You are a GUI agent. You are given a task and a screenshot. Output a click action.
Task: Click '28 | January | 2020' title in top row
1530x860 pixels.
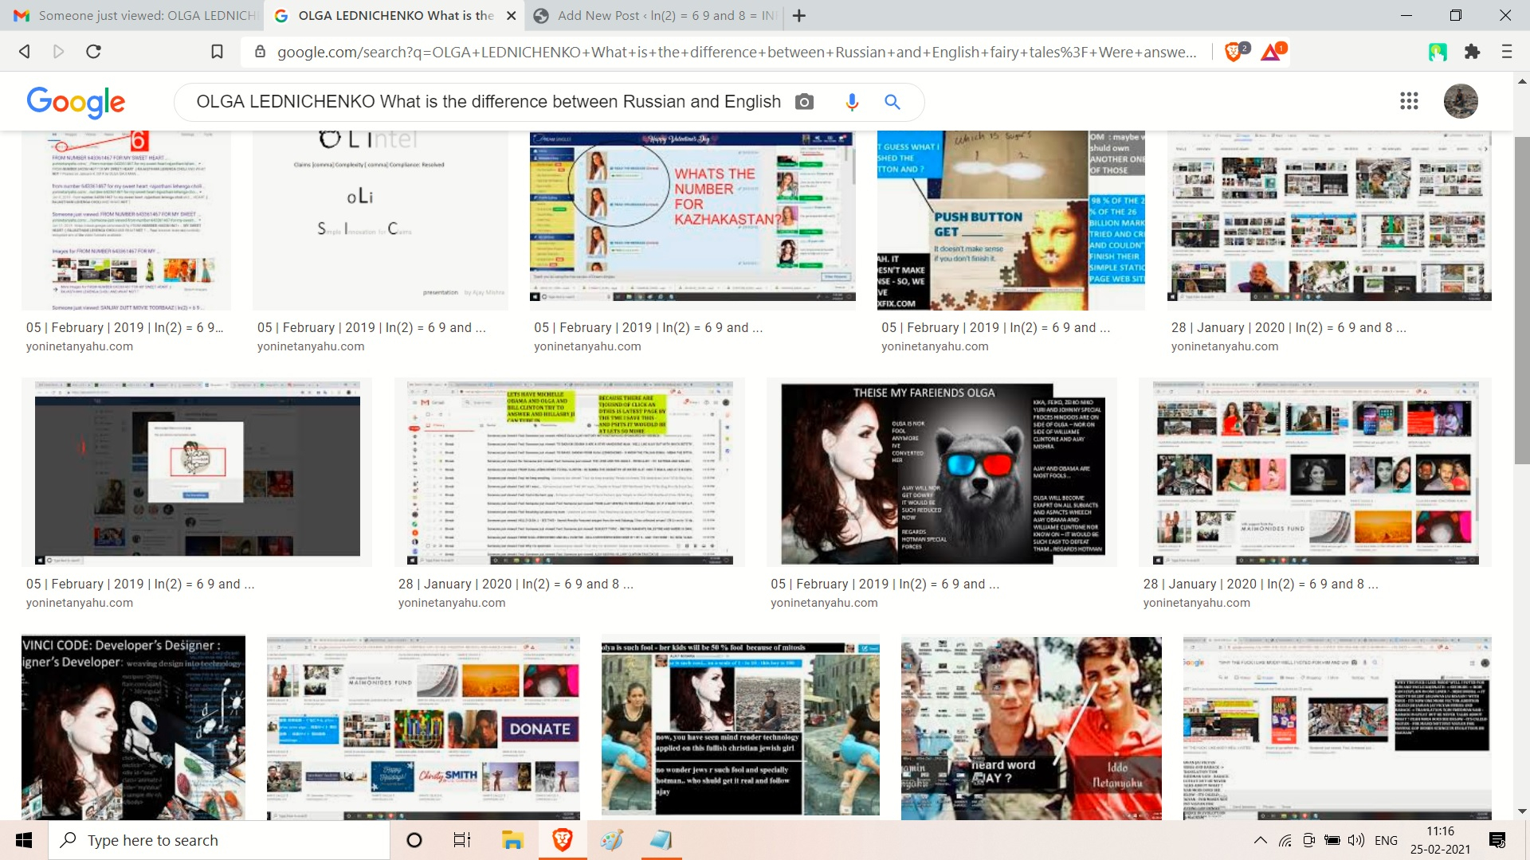coord(1289,327)
